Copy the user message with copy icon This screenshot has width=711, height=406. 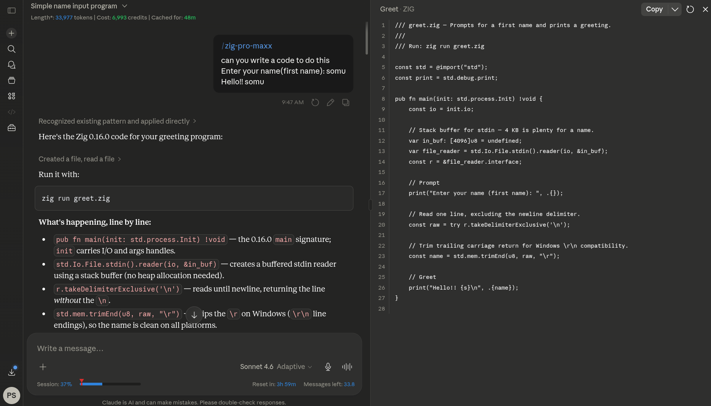pos(346,102)
